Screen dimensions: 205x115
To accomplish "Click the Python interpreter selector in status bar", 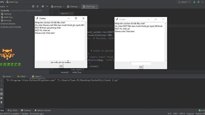I will coord(200,114).
